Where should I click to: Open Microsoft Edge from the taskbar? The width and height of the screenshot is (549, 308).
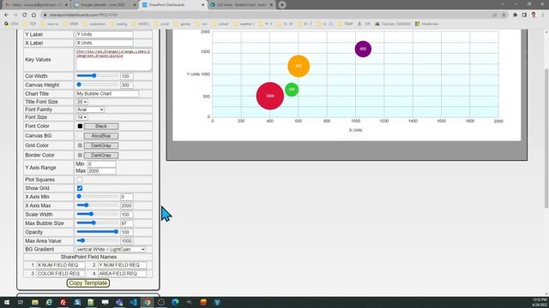pos(175,302)
